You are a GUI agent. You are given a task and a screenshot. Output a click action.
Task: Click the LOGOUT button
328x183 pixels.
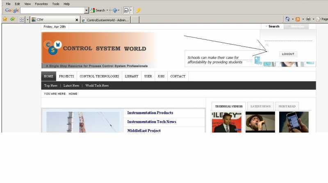[288, 54]
